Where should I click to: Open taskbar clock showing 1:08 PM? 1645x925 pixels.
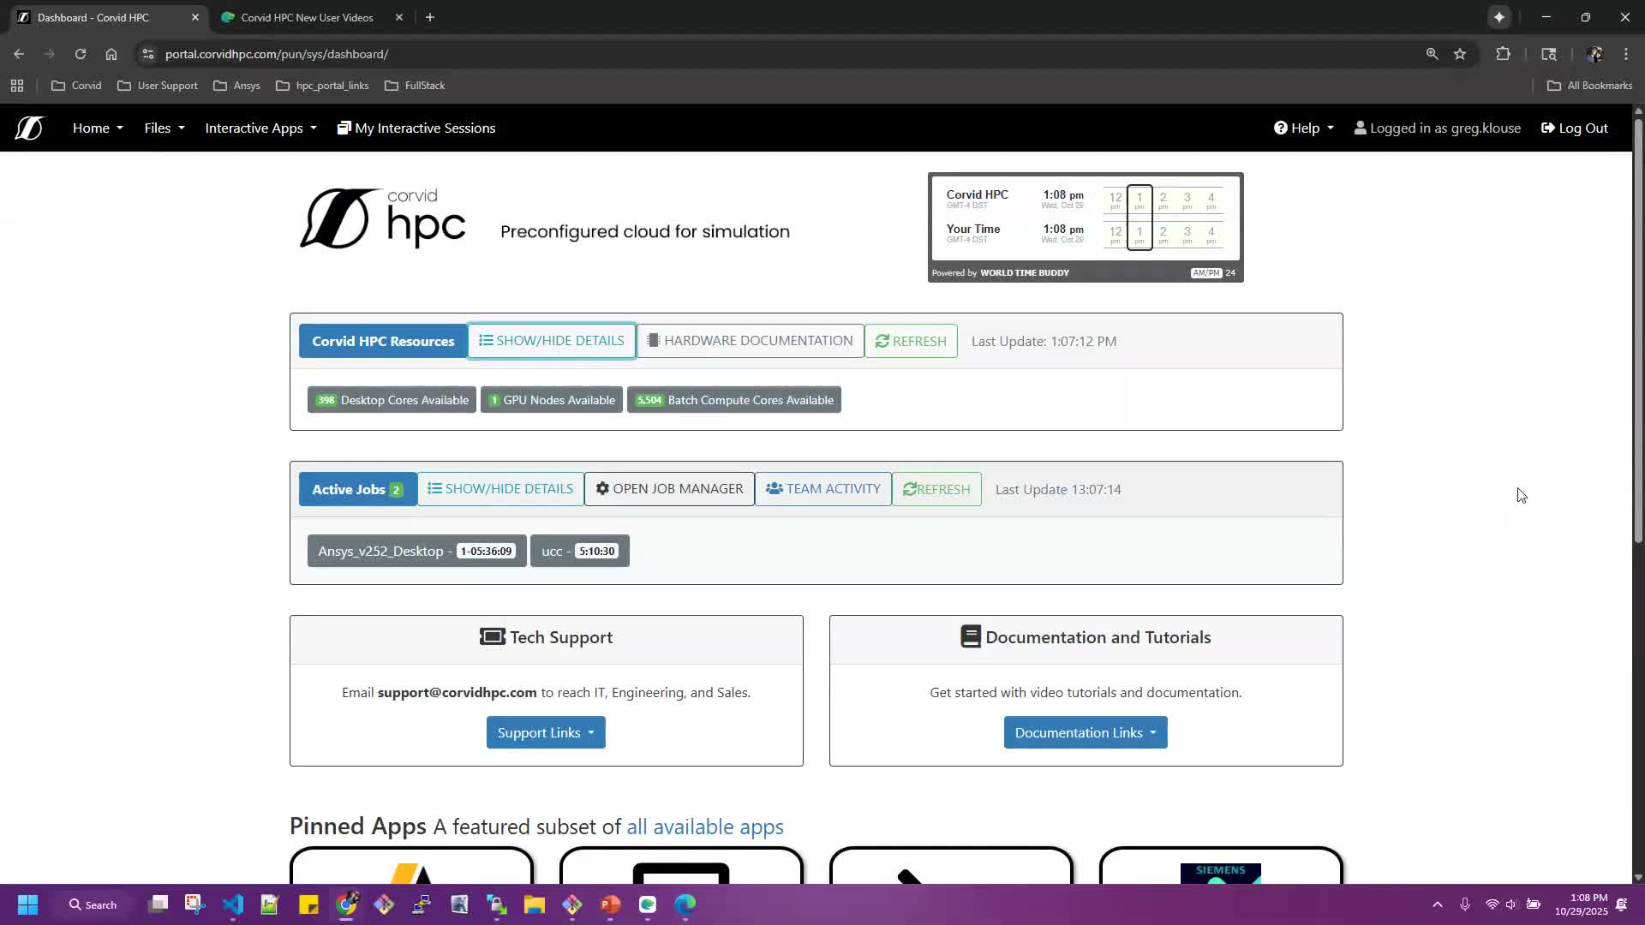click(x=1582, y=904)
